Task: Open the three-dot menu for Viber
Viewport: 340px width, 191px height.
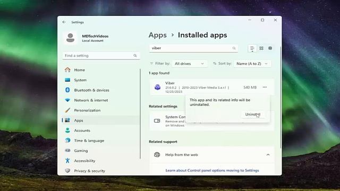Action: click(x=265, y=87)
